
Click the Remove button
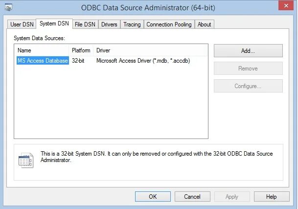tap(248, 69)
